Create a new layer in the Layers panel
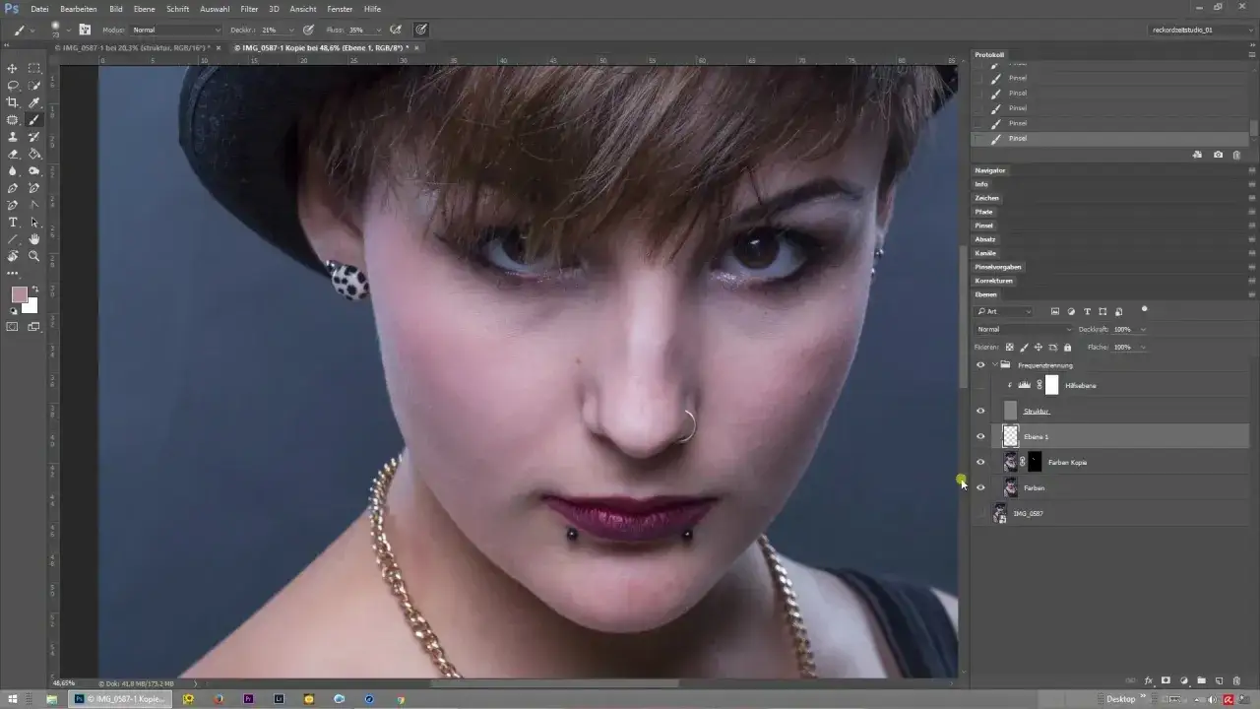Viewport: 1260px width, 709px height. pyautogui.click(x=1219, y=679)
